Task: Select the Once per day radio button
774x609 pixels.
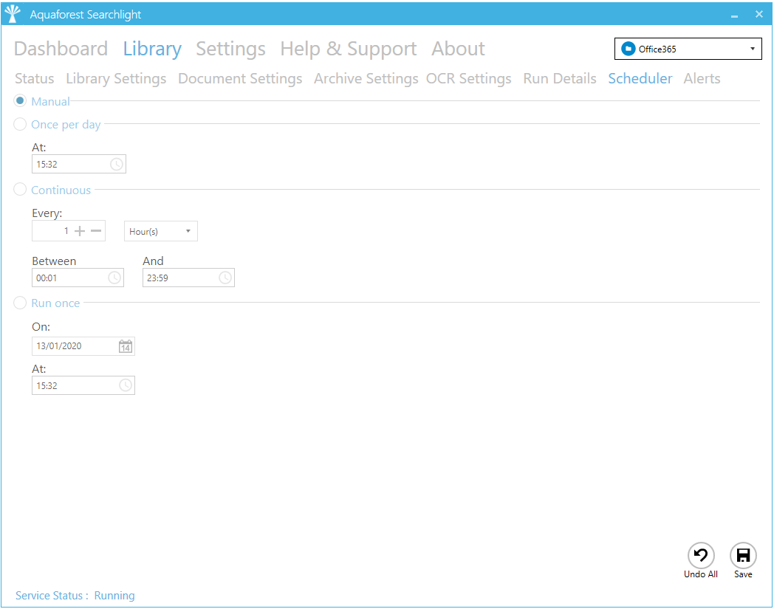Action: tap(21, 125)
